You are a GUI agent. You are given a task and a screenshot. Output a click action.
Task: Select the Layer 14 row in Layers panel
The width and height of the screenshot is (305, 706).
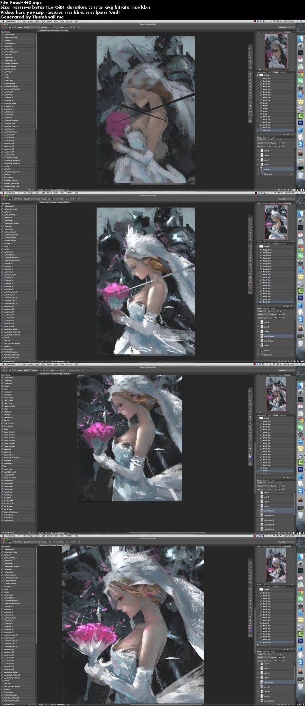[x=276, y=691]
